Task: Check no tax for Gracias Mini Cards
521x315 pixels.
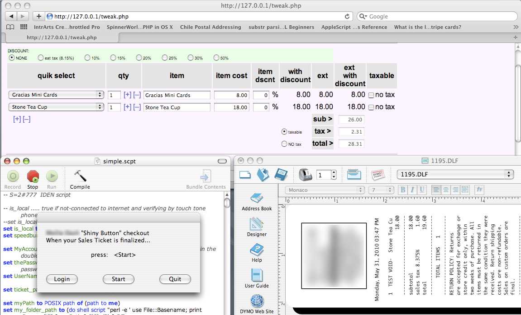Action: pyautogui.click(x=371, y=95)
